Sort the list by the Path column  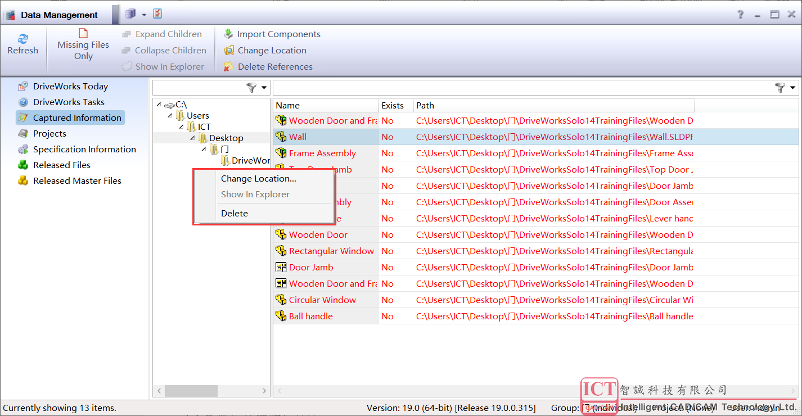[x=554, y=106]
